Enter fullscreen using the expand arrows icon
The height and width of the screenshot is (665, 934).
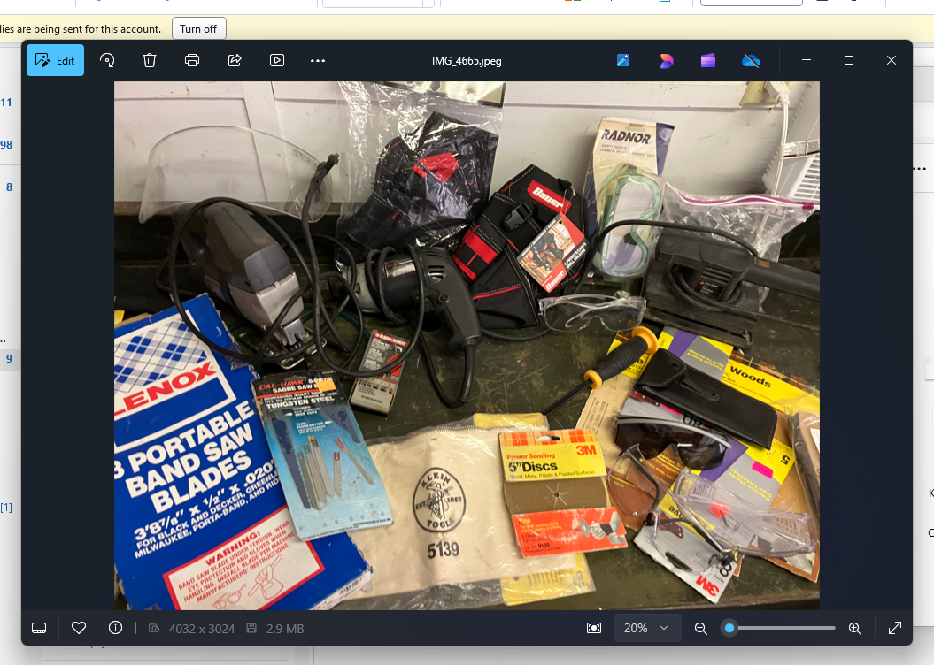[x=894, y=628]
